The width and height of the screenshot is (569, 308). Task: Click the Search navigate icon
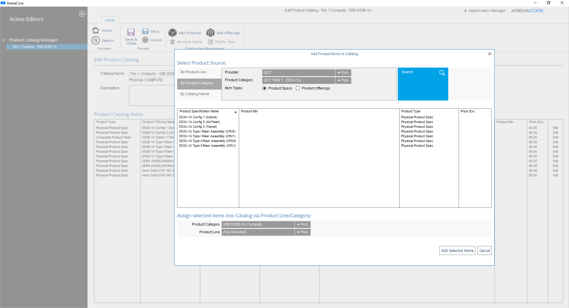point(96,40)
